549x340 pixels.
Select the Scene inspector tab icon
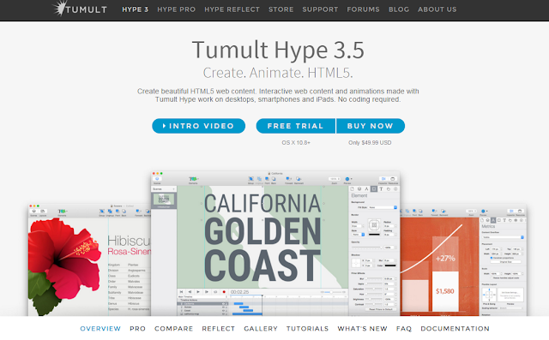(359, 189)
